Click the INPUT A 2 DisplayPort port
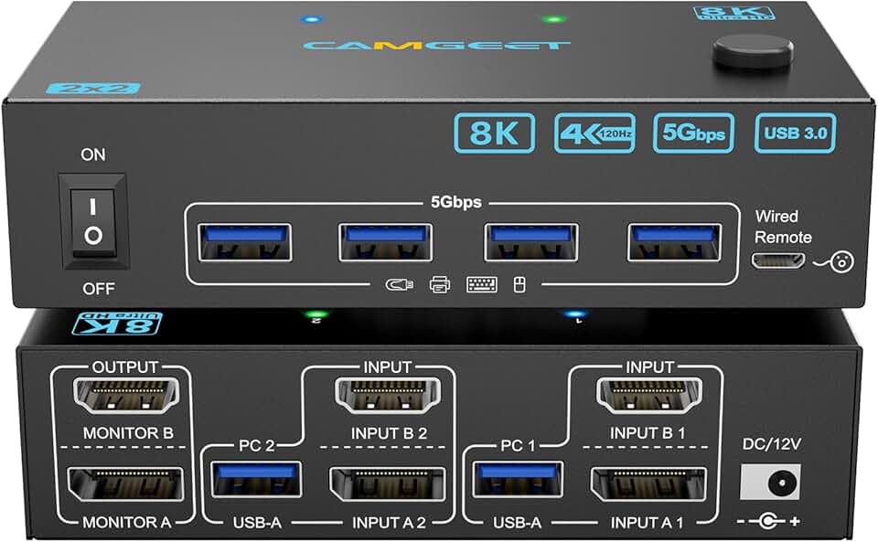This screenshot has width=878, height=542. [x=388, y=484]
